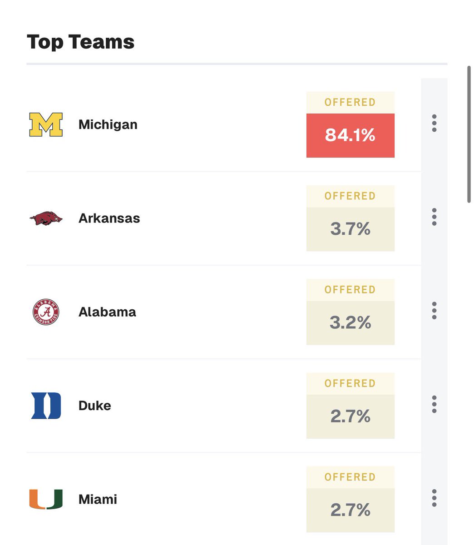Viewport: 474px width, 545px height.
Task: Click the 3.7% Arkansas prediction box
Action: (351, 229)
